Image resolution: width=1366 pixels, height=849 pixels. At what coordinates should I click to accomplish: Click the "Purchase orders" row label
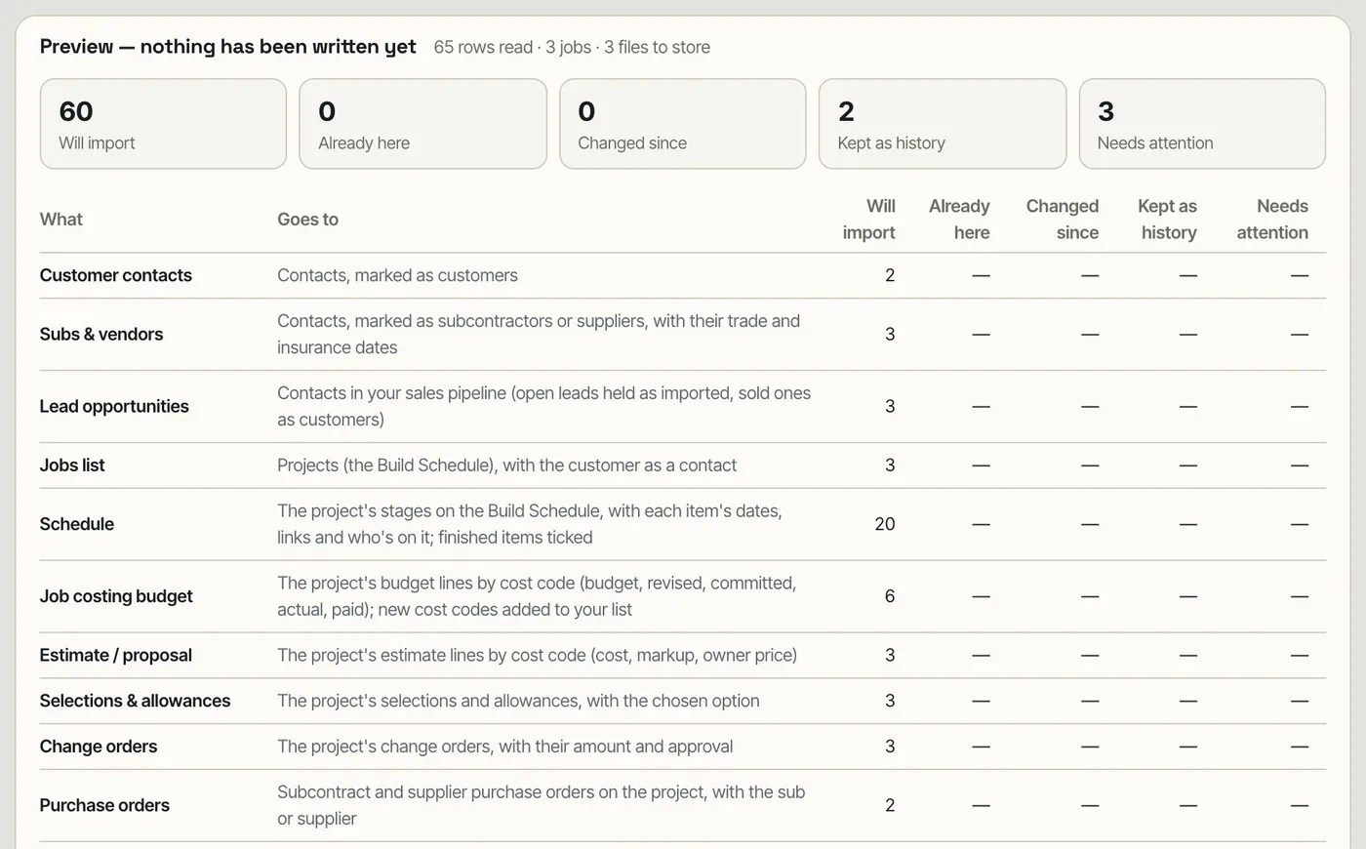pos(104,805)
